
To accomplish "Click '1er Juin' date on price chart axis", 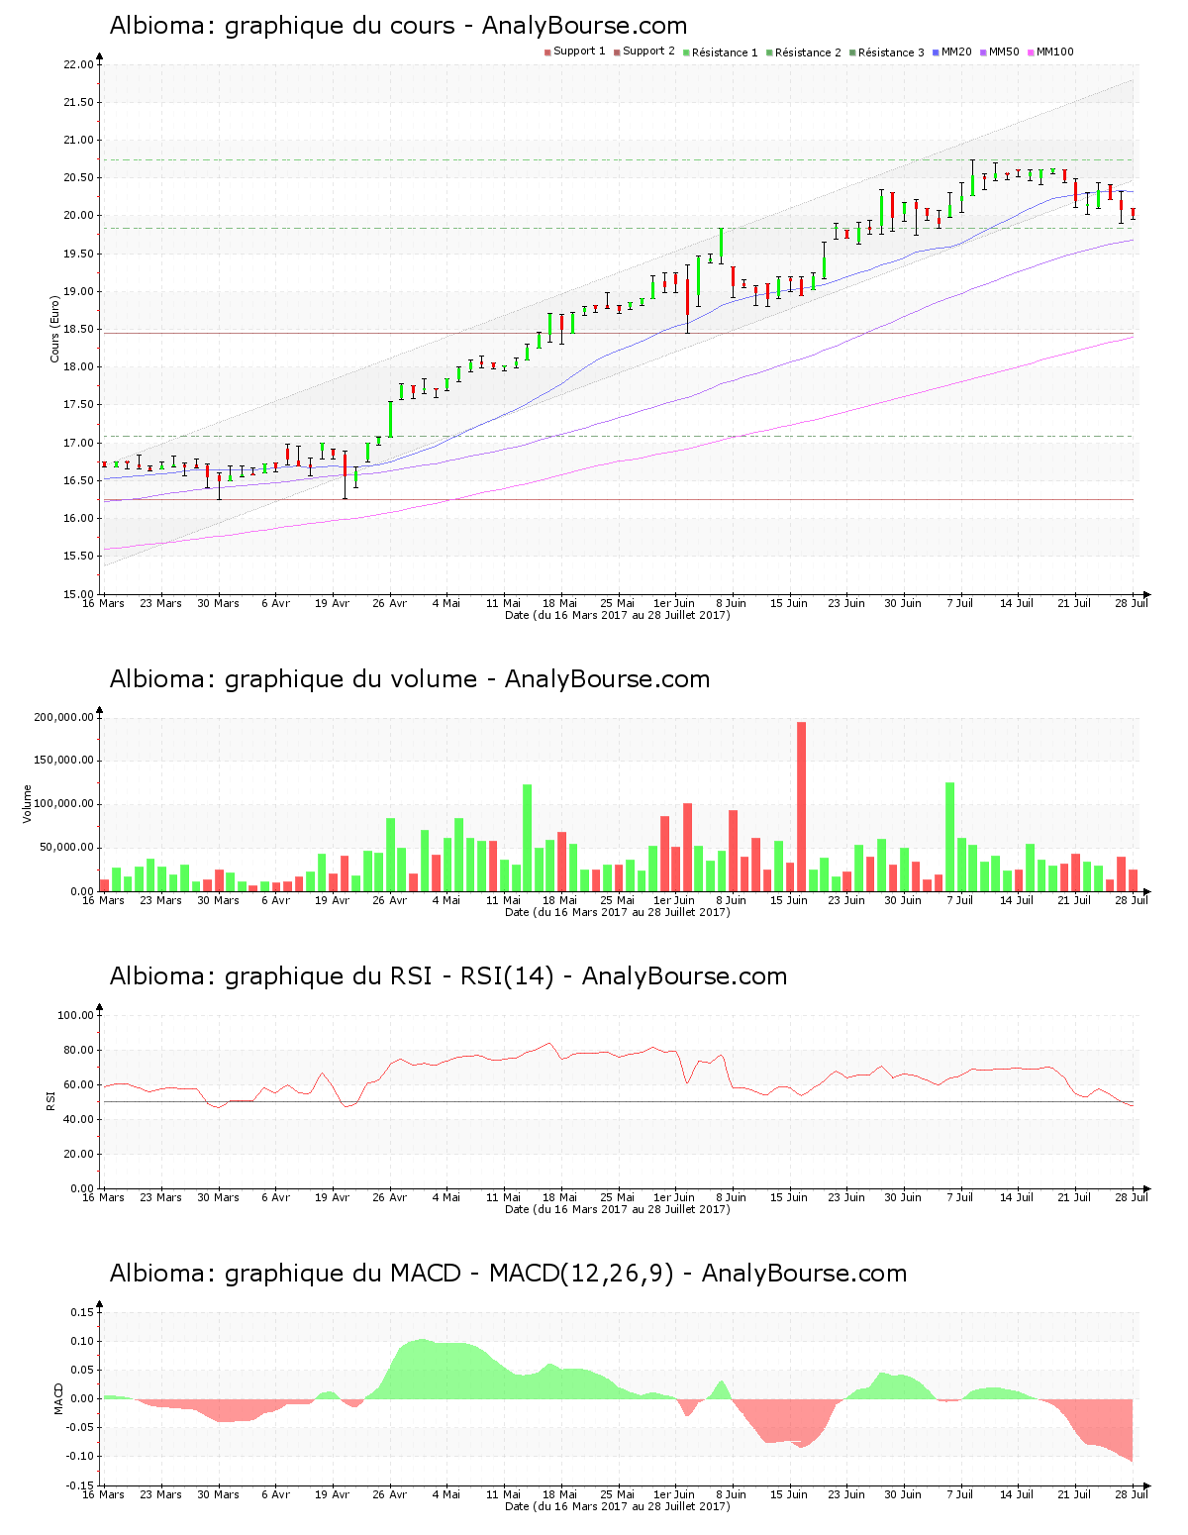I will [674, 603].
